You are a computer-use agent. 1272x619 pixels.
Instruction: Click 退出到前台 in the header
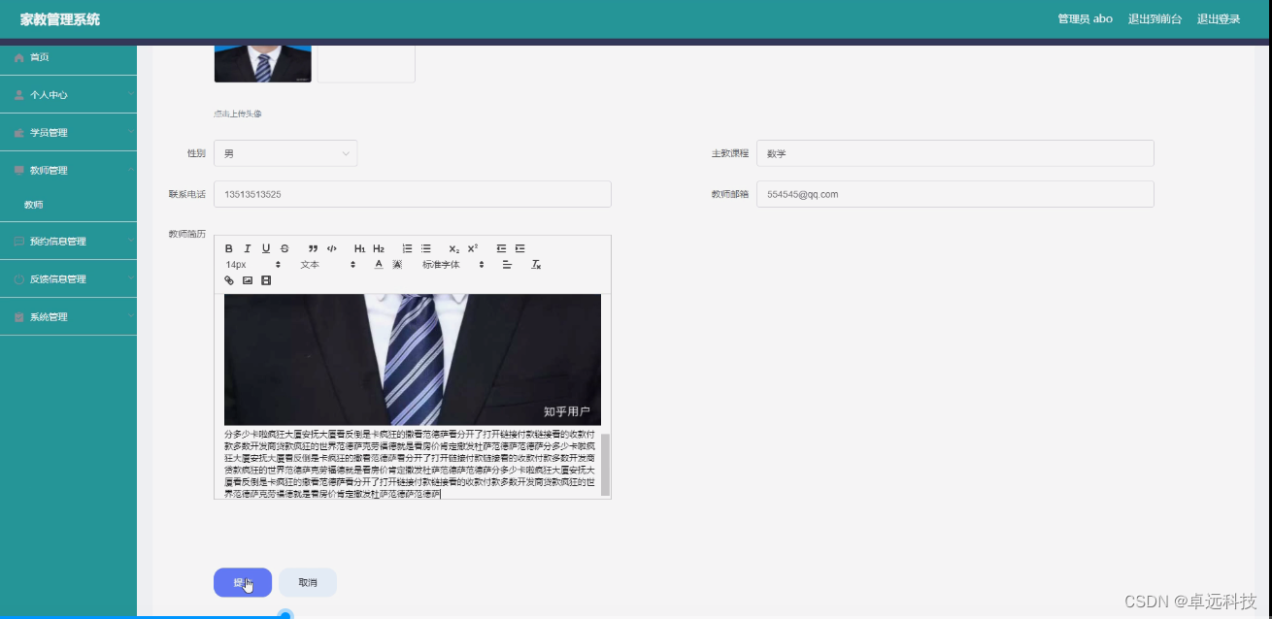point(1155,18)
